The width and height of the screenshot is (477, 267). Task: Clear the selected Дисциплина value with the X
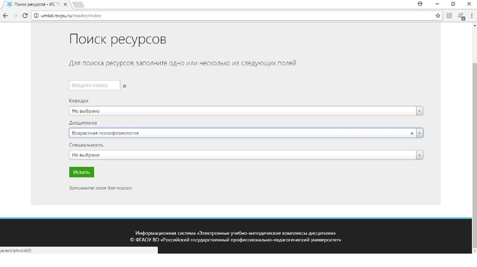coord(412,133)
